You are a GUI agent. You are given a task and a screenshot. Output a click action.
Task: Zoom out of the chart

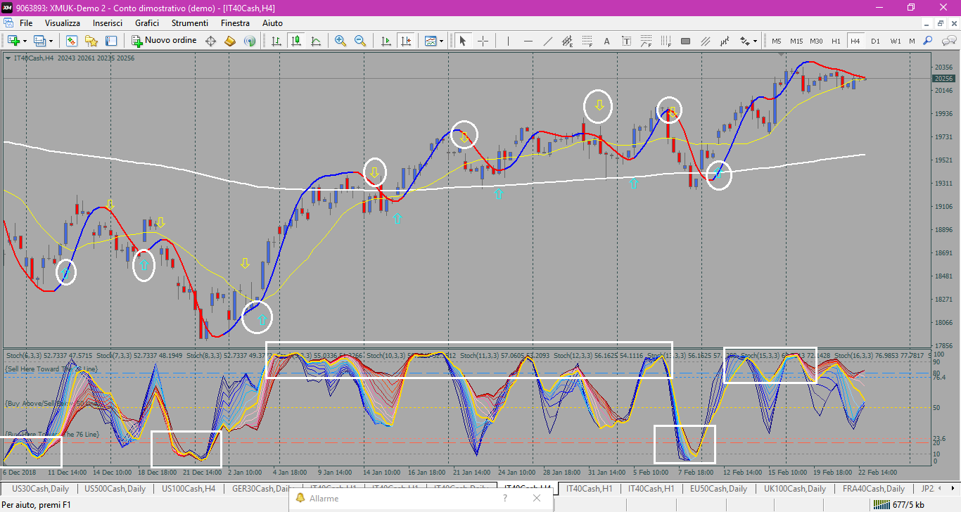(x=360, y=41)
